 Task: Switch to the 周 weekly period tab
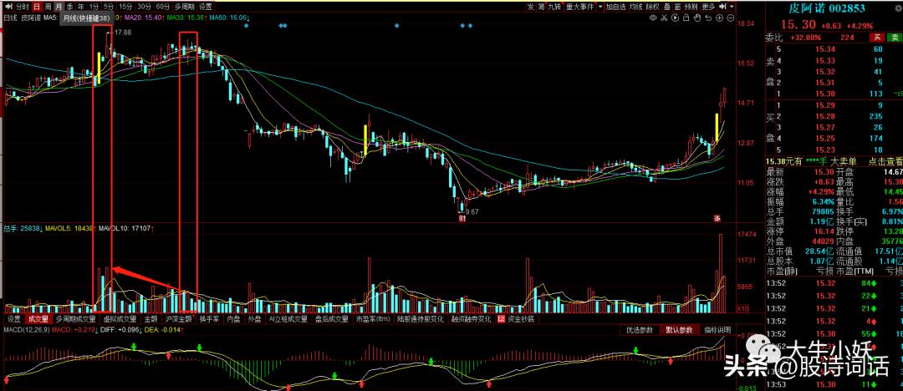48,7
